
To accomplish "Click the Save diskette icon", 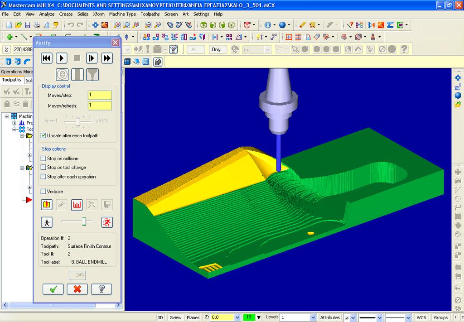I will (x=28, y=25).
